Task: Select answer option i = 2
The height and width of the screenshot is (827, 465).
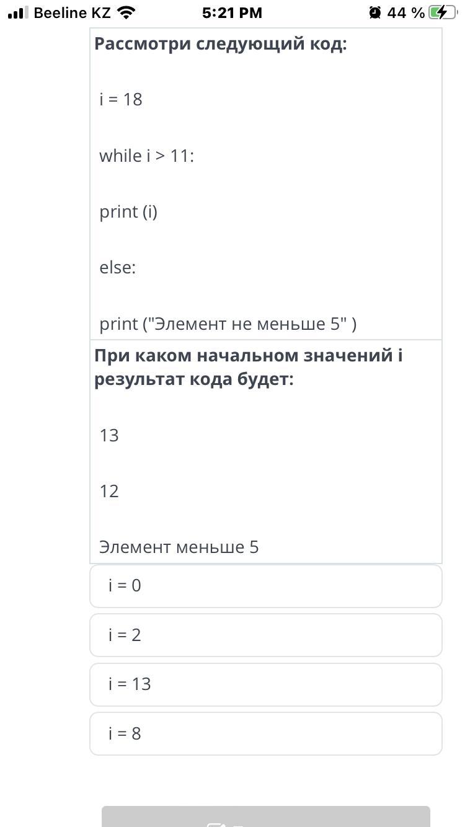Action: tap(265, 635)
